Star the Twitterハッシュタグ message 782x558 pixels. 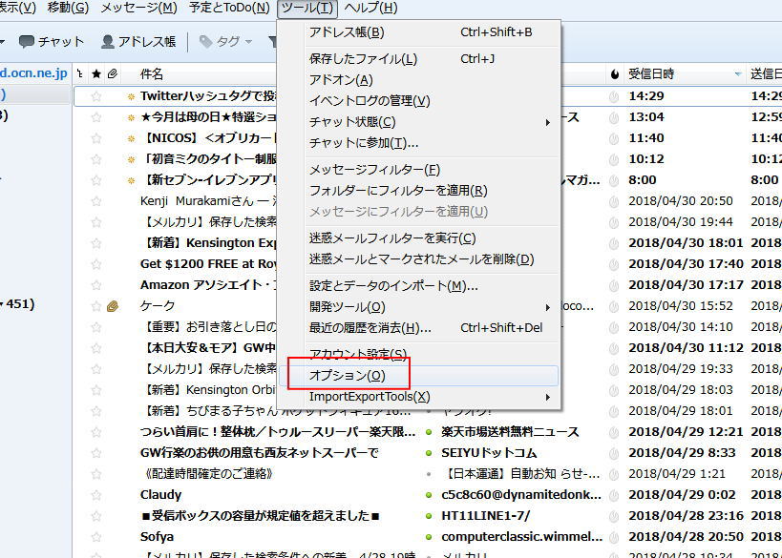point(96,96)
